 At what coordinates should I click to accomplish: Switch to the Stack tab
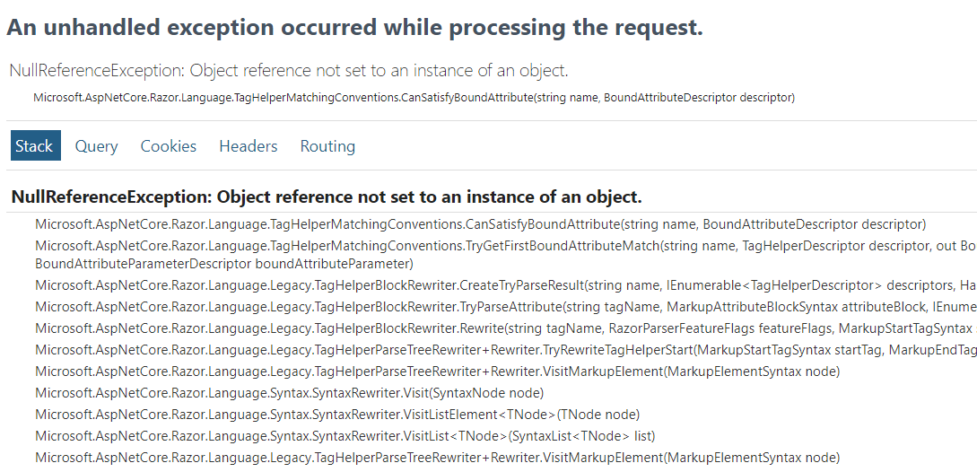point(35,146)
